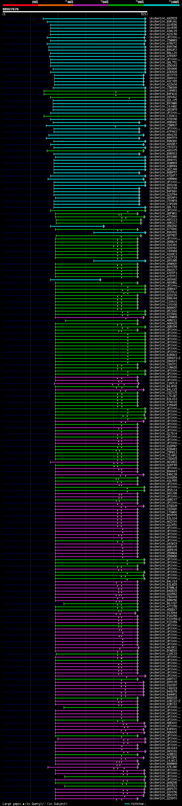The height and width of the screenshot is (806, 182).
Task: Select the UniRef100_Q299T0 hit label
Action: pos(163,798)
